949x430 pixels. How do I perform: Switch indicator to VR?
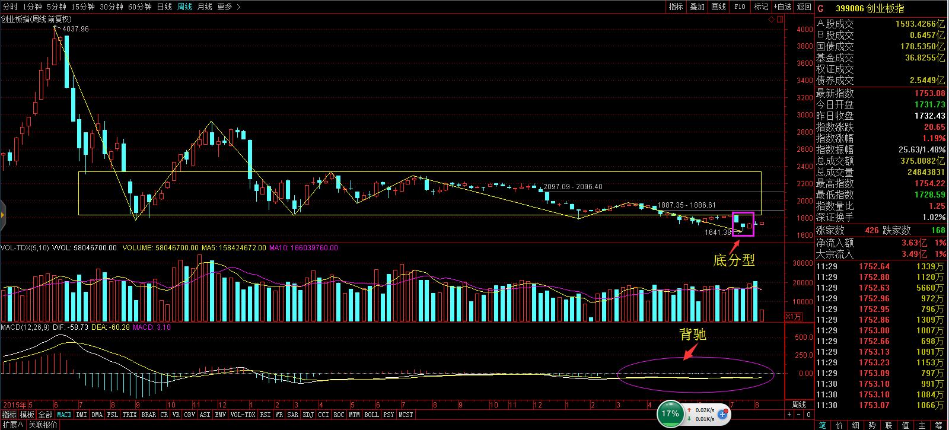pyautogui.click(x=176, y=415)
